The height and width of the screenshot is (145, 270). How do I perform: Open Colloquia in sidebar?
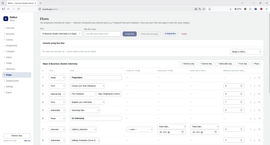[x=10, y=51]
